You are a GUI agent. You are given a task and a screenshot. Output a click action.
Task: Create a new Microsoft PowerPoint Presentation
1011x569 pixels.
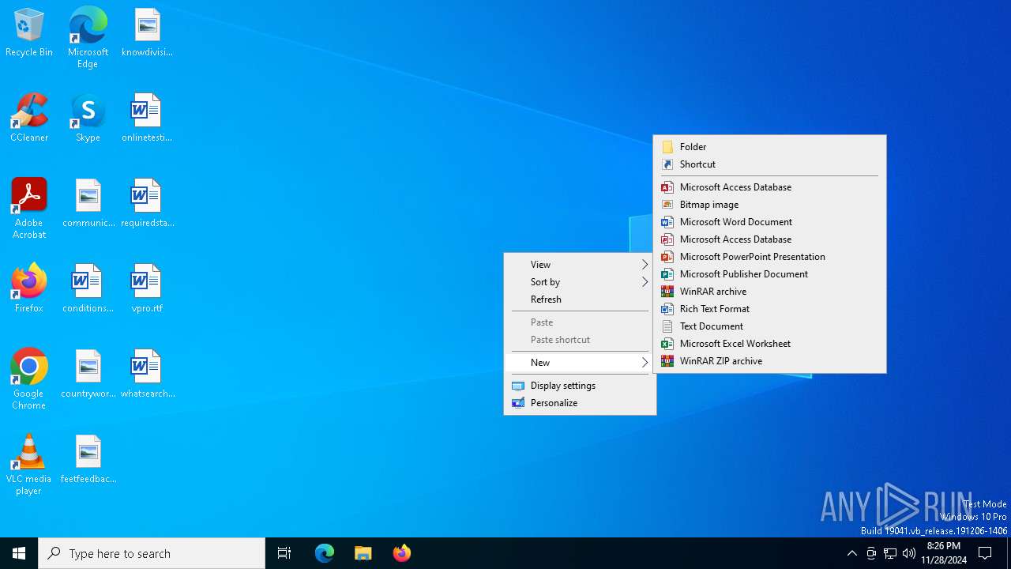coord(769,257)
